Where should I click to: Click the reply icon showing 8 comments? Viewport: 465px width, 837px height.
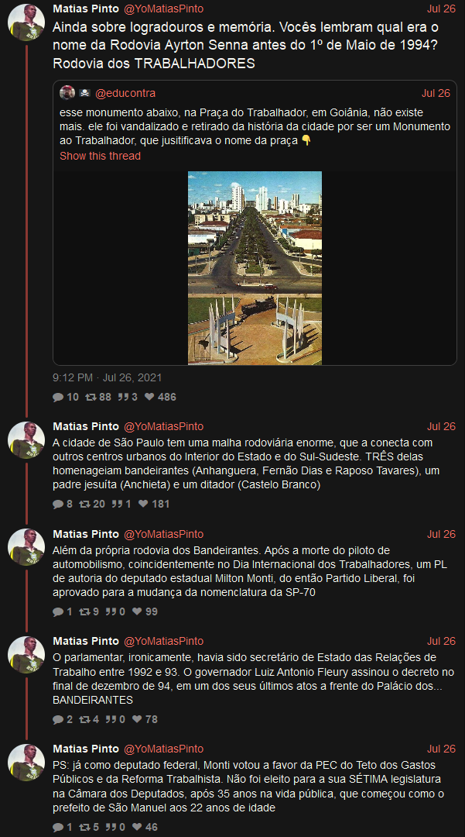tap(58, 504)
